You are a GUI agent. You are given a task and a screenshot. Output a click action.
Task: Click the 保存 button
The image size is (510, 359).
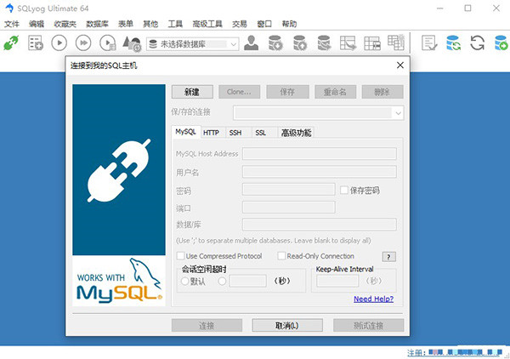287,92
